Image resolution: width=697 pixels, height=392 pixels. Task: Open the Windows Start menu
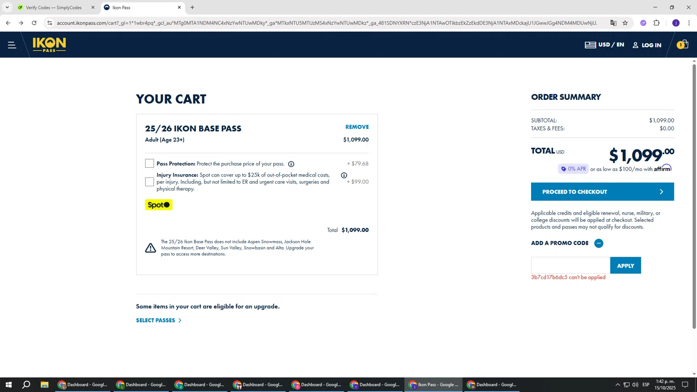pos(8,385)
